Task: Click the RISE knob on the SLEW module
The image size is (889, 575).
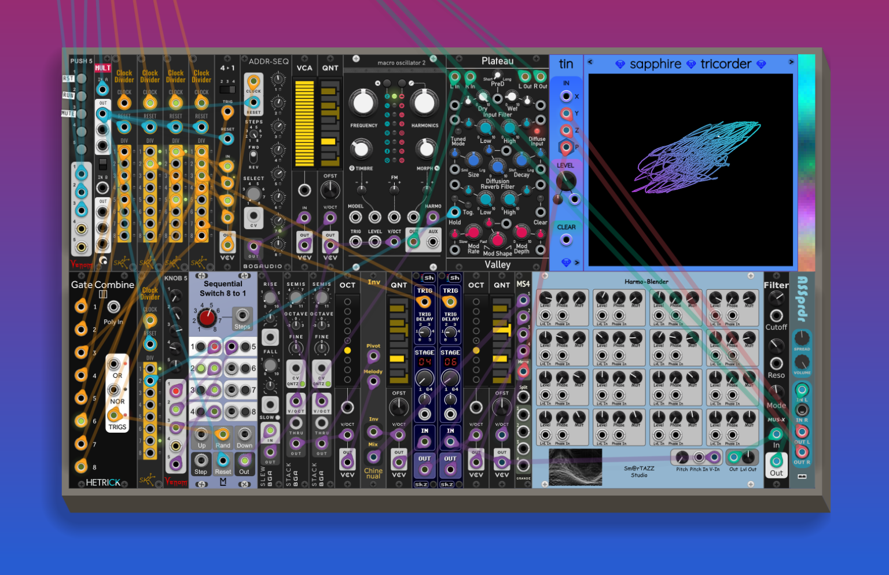Action: click(x=270, y=298)
